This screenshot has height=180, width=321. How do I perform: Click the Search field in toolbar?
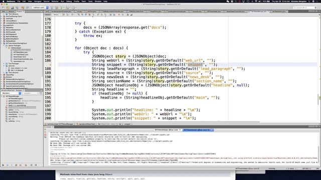pyautogui.click(x=305, y=7)
